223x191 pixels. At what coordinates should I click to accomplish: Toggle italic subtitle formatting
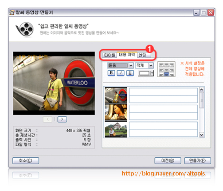click(x=121, y=73)
